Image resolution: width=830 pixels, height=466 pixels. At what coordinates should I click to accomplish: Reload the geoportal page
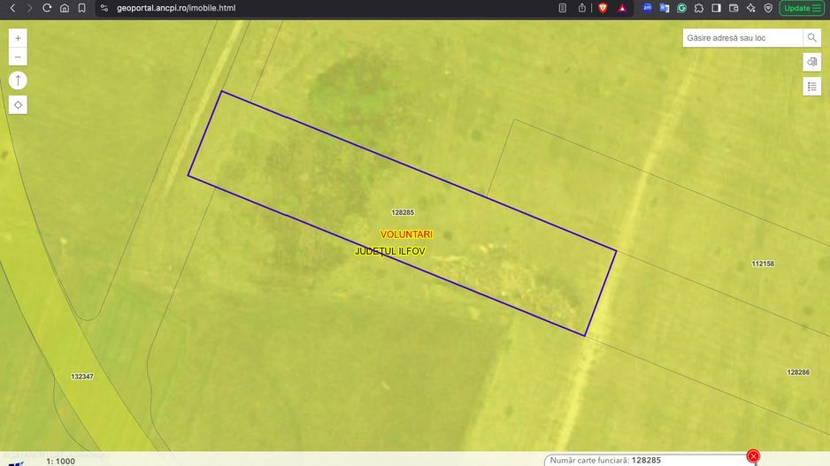[47, 8]
